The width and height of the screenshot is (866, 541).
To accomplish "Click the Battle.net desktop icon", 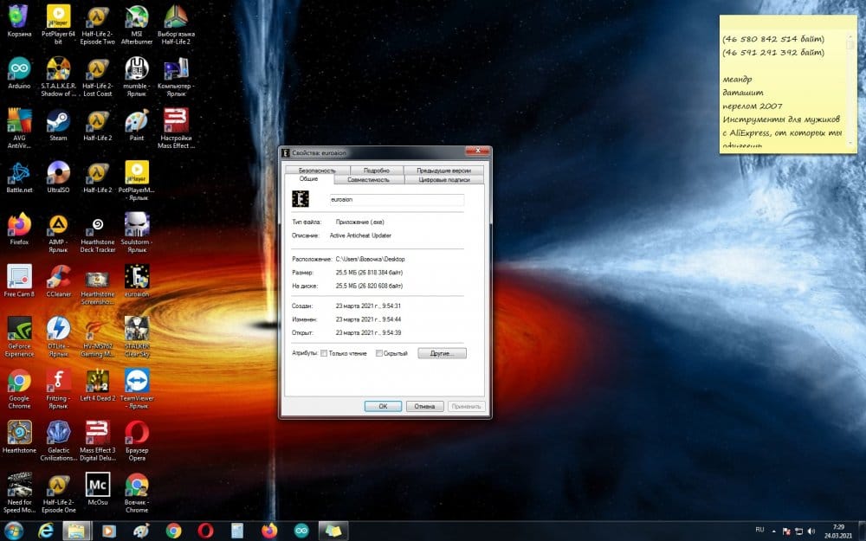I will [19, 173].
